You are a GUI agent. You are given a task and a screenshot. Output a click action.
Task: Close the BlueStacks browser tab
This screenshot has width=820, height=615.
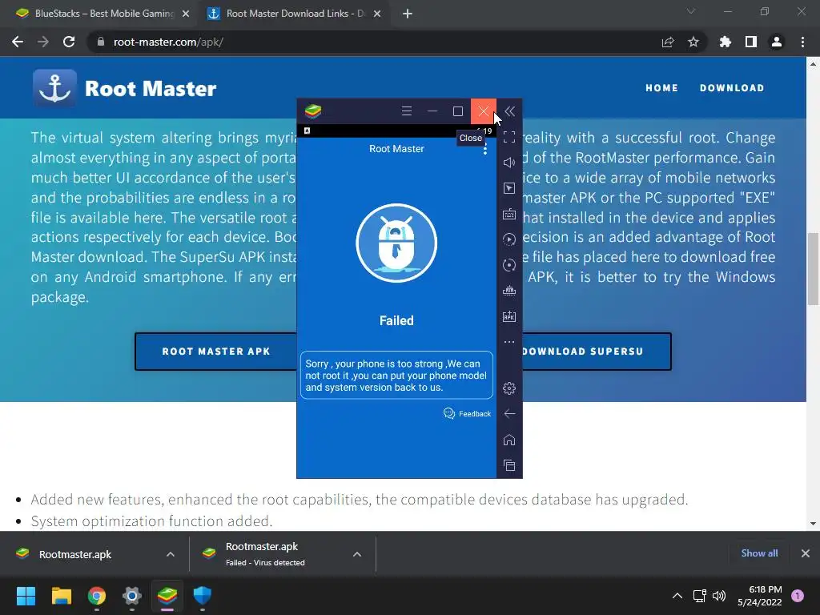tap(186, 14)
